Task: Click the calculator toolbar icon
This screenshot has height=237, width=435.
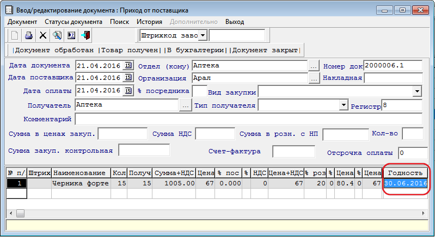Action: pyautogui.click(x=71, y=35)
